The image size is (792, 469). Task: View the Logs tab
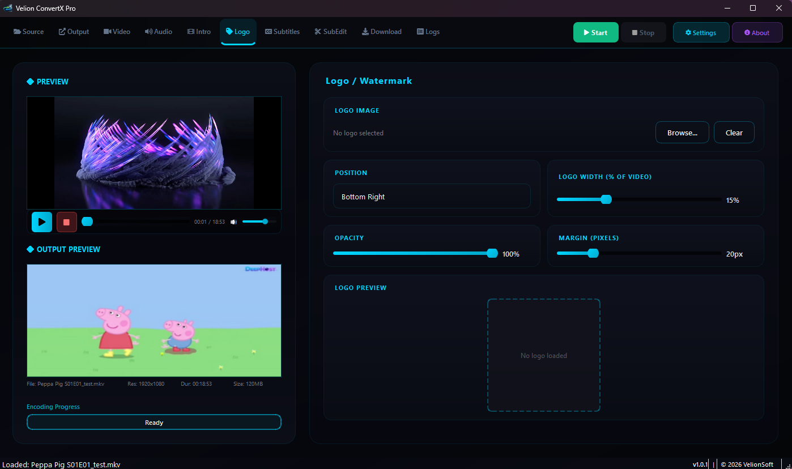(x=428, y=32)
